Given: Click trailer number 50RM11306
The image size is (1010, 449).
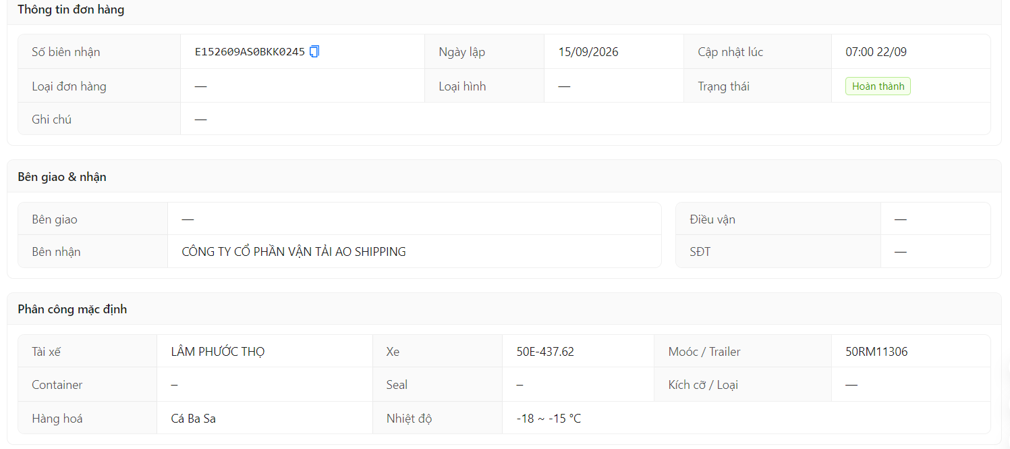Looking at the screenshot, I should (876, 352).
